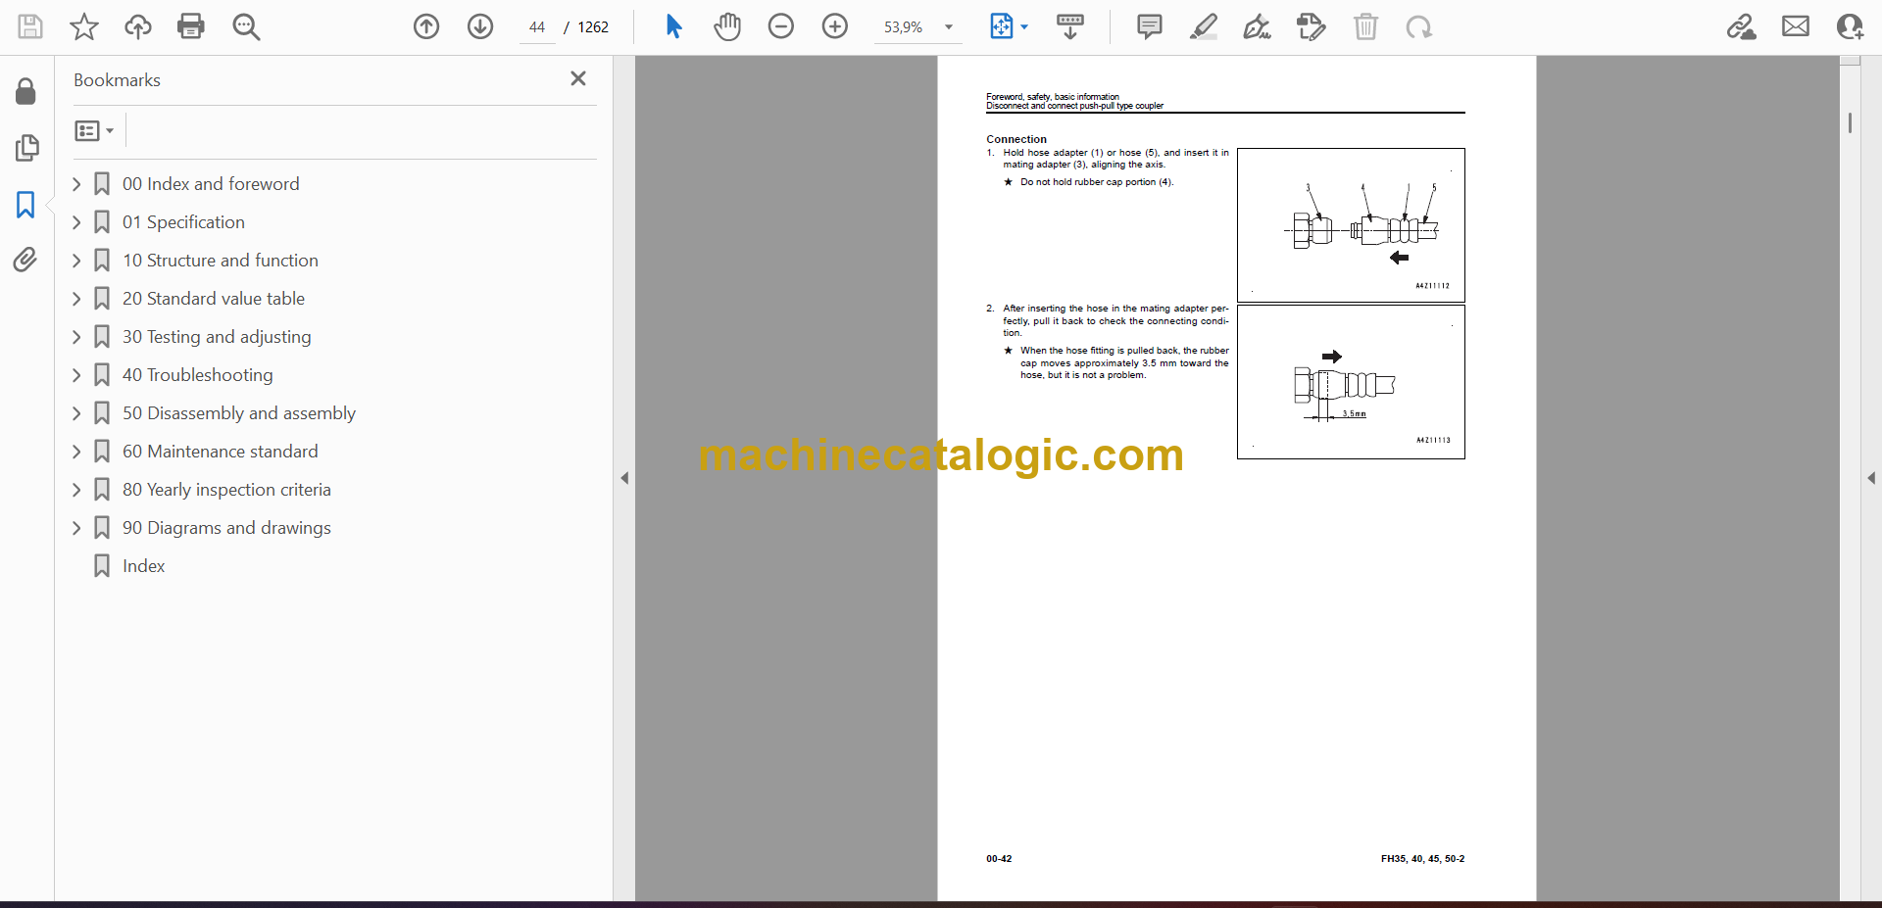The height and width of the screenshot is (908, 1882).
Task: Expand the 10 Structure and function bookmark
Action: [x=76, y=261]
